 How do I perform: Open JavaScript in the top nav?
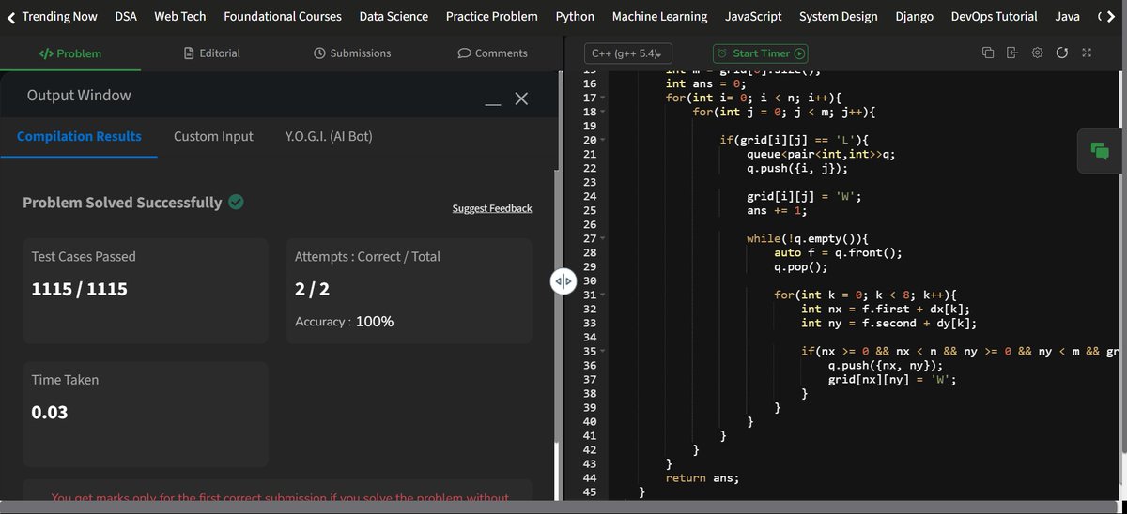pos(753,16)
